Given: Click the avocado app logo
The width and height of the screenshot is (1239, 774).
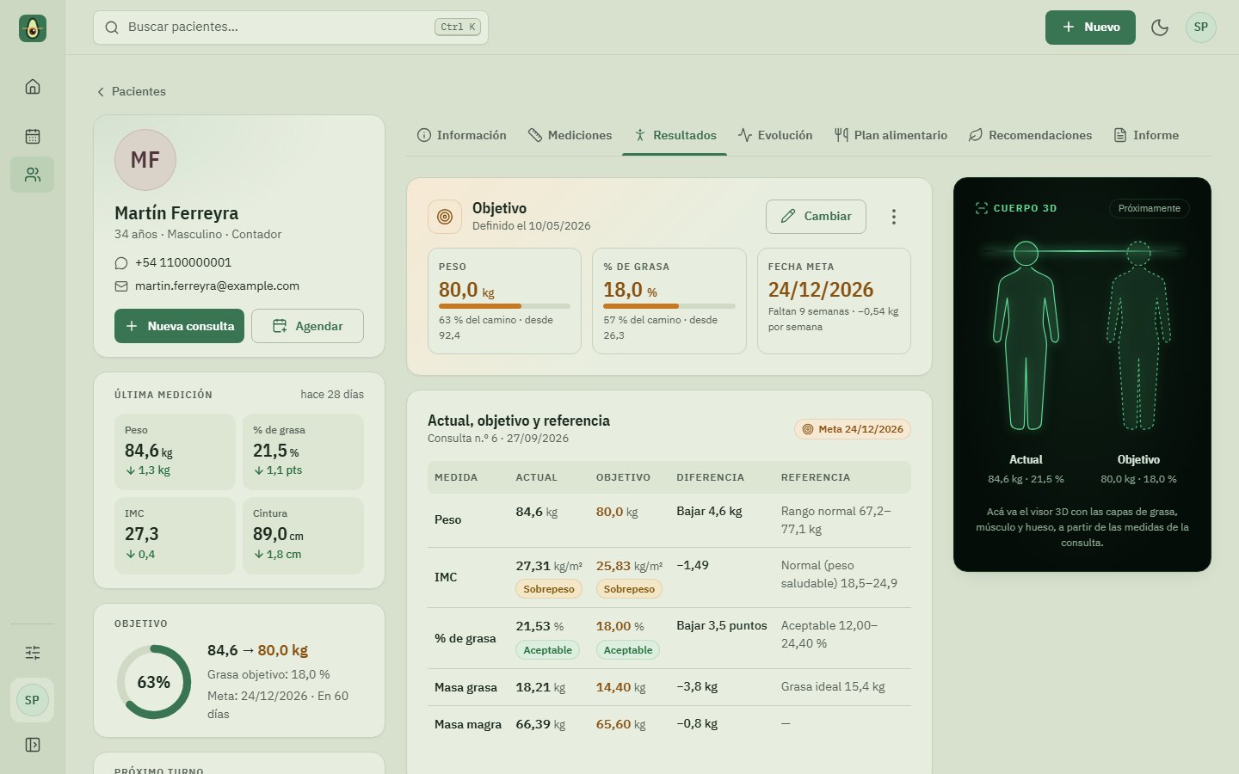Looking at the screenshot, I should 33,28.
